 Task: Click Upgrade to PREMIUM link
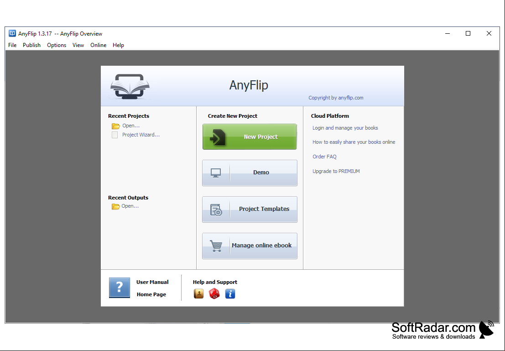click(x=336, y=171)
